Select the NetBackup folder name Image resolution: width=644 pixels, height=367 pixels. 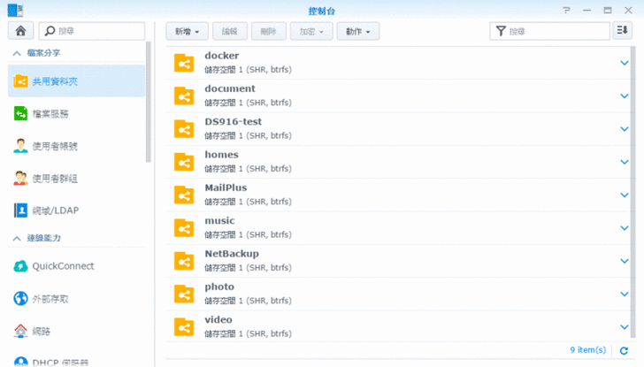(x=232, y=254)
